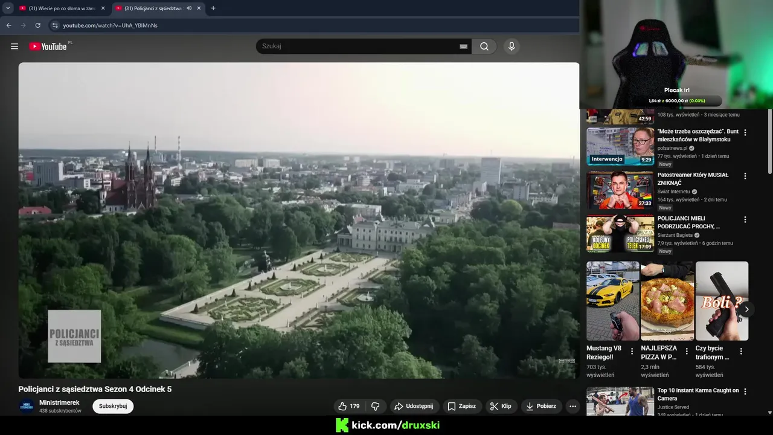
Task: Click the search magnifier button
Action: pos(484,47)
